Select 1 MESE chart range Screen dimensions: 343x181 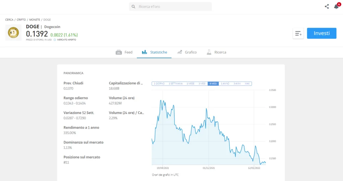190,84
